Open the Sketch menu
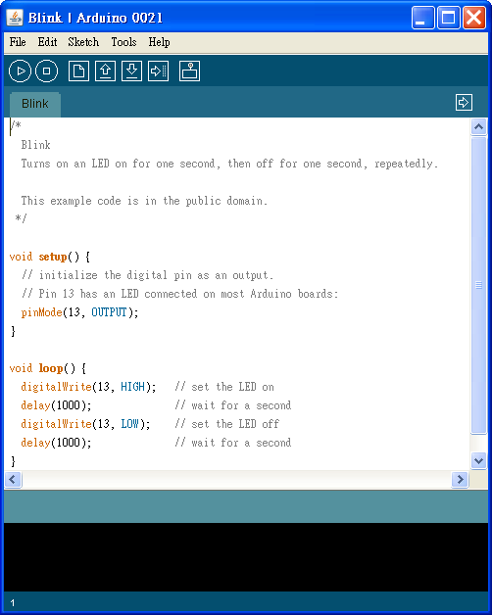492x615 pixels. 83,42
